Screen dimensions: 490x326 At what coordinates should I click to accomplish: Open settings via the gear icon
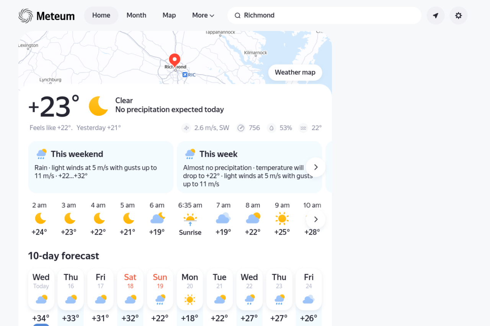458,16
